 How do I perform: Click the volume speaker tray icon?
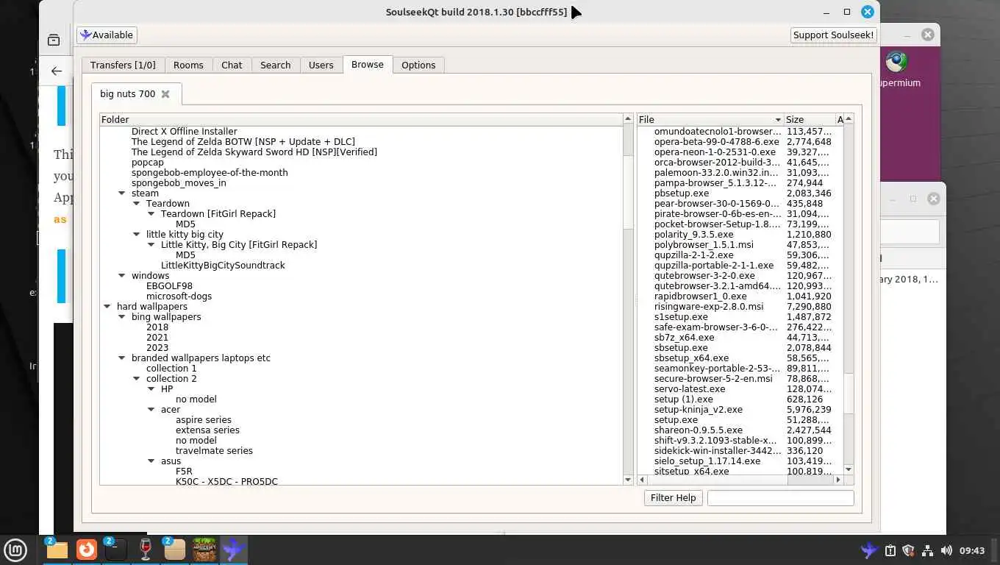coord(946,550)
